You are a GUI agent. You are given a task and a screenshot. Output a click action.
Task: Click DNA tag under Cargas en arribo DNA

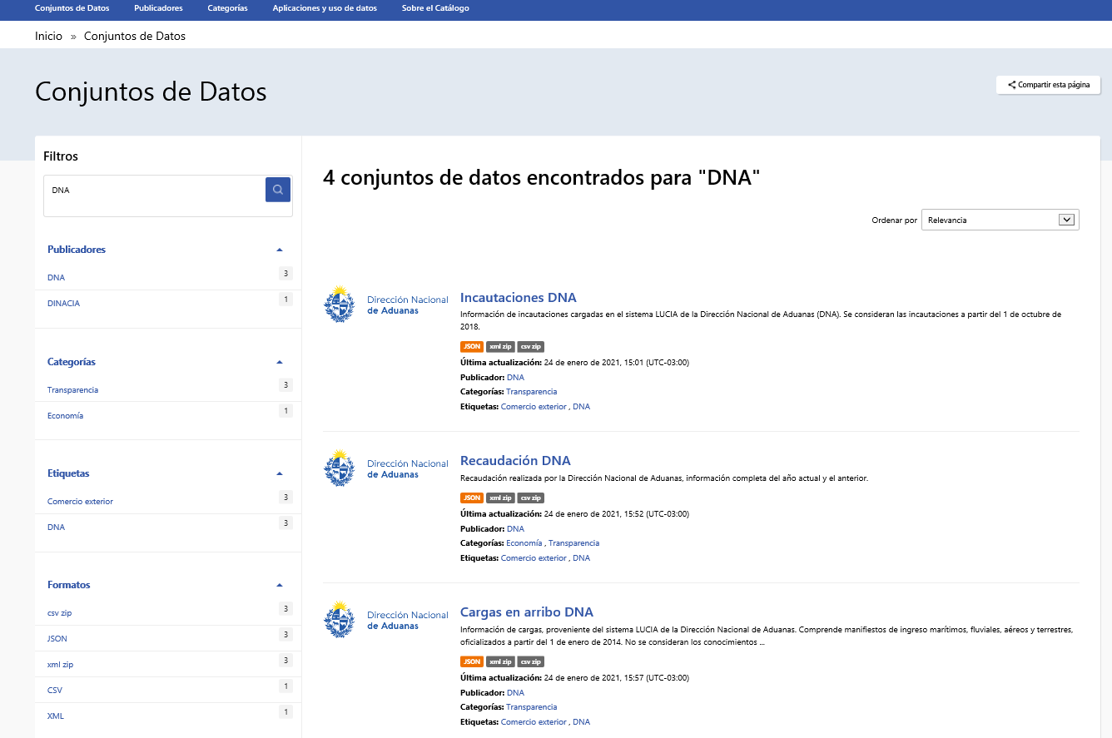(x=581, y=722)
